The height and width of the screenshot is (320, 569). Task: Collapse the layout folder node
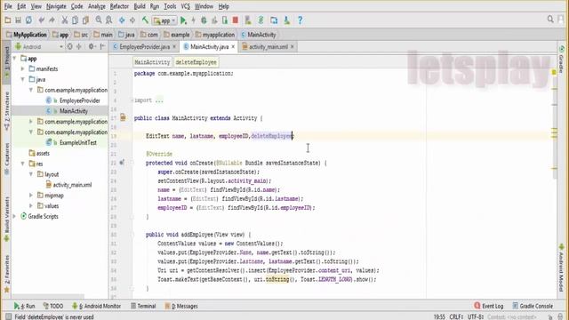pyautogui.click(x=31, y=174)
